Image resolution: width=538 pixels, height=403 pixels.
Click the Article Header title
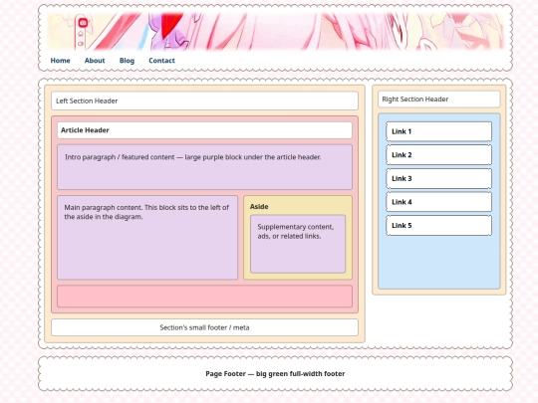pyautogui.click(x=85, y=130)
